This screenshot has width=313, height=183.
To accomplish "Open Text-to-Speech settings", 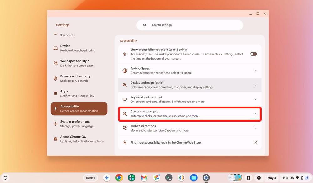I will 190,71.
